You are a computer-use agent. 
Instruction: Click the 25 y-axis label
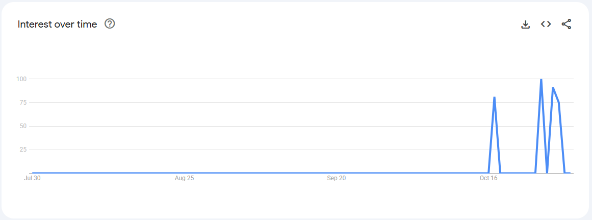click(x=22, y=150)
